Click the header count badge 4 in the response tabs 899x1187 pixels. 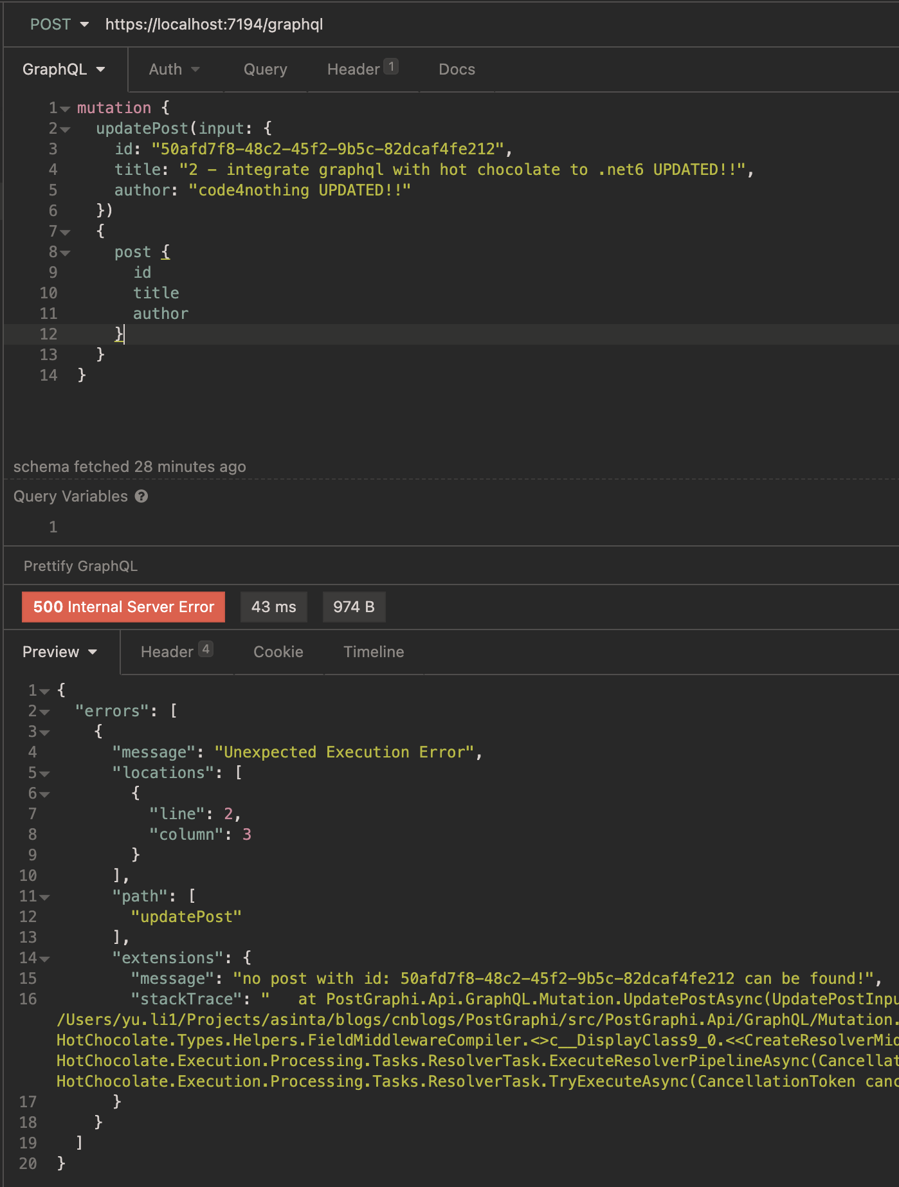pos(206,649)
